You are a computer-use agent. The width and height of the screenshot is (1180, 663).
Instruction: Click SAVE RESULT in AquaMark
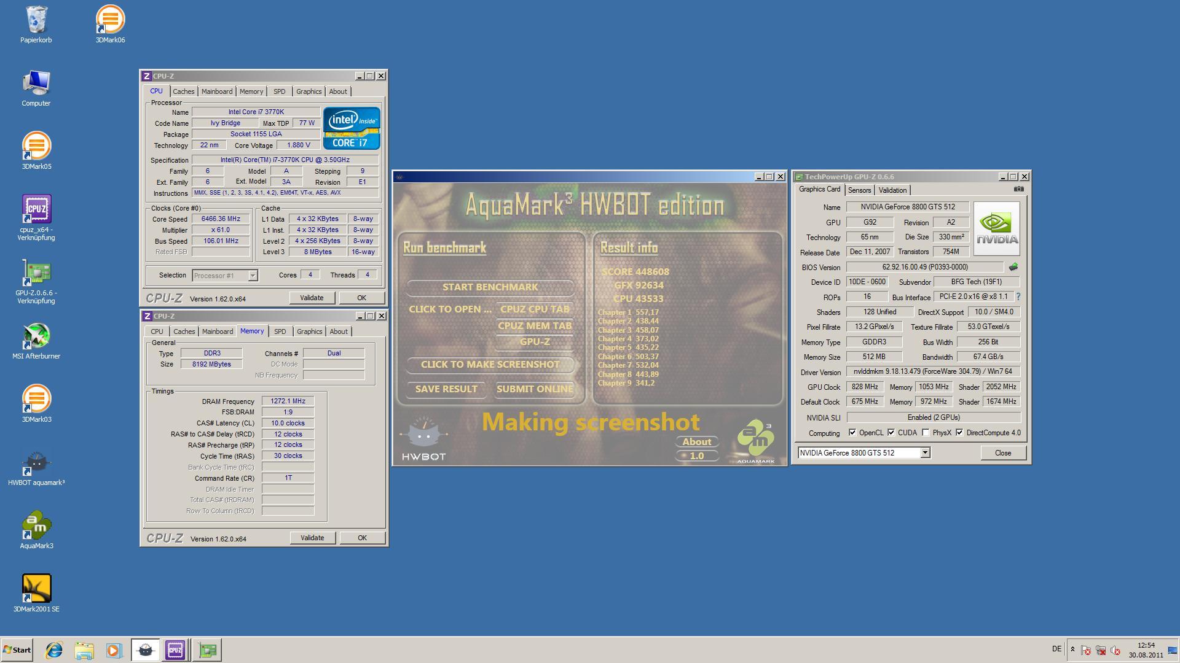click(x=446, y=389)
